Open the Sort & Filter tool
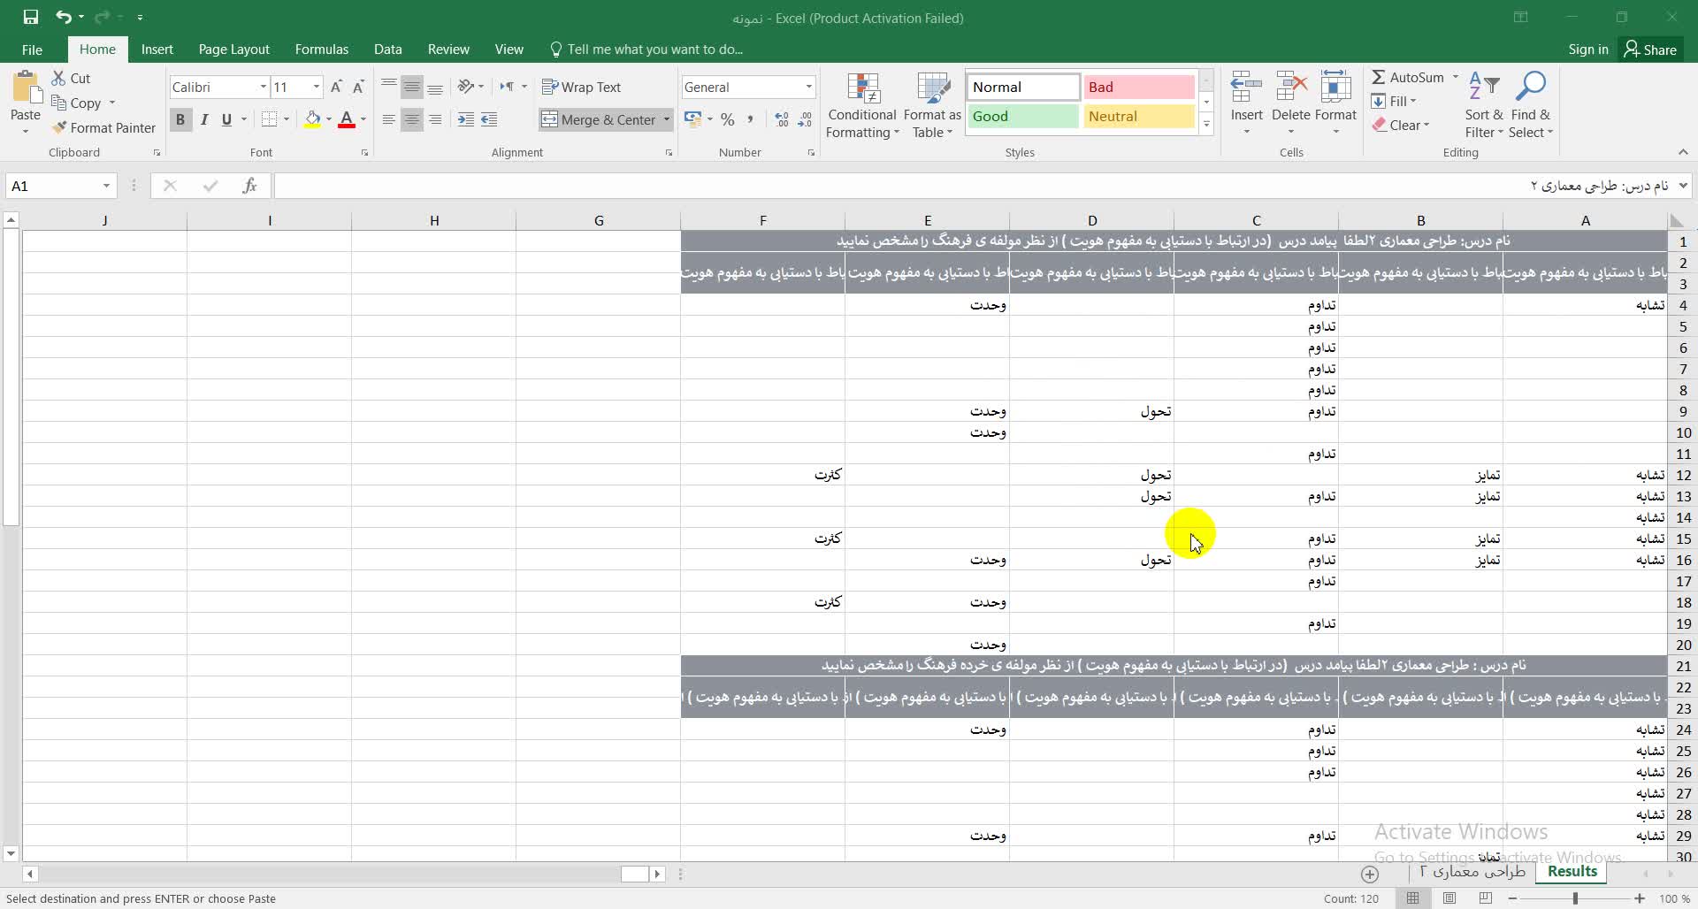This screenshot has width=1698, height=909. click(x=1483, y=104)
